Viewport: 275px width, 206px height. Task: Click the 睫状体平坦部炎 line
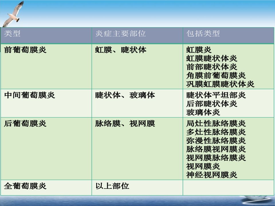pos(216,95)
